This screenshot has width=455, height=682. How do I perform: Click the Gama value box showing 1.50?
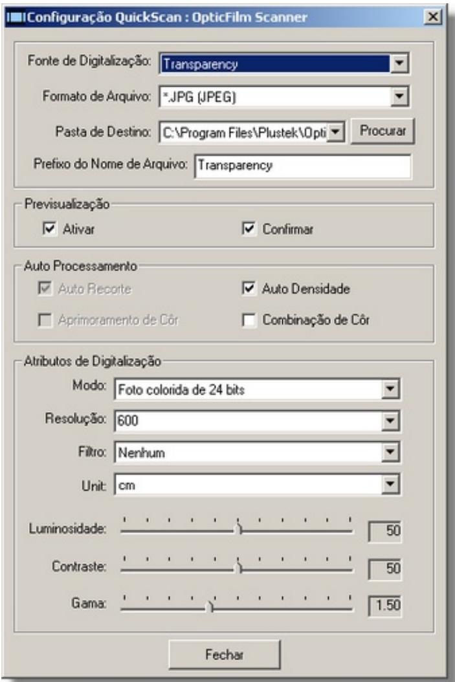(x=384, y=606)
